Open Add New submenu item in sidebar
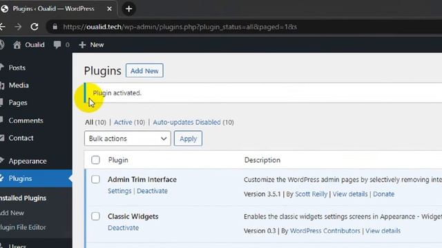 (x=12, y=213)
